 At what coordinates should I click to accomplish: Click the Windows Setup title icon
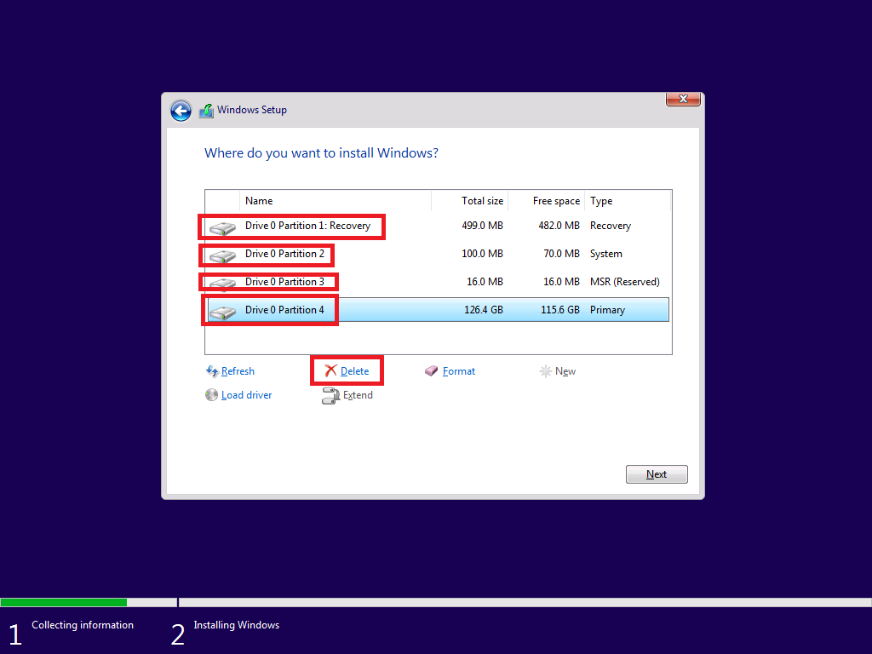(x=206, y=111)
